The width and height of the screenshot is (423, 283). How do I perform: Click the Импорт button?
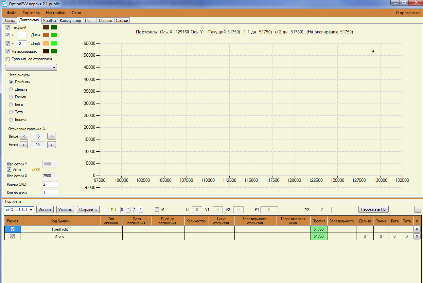tap(45, 210)
